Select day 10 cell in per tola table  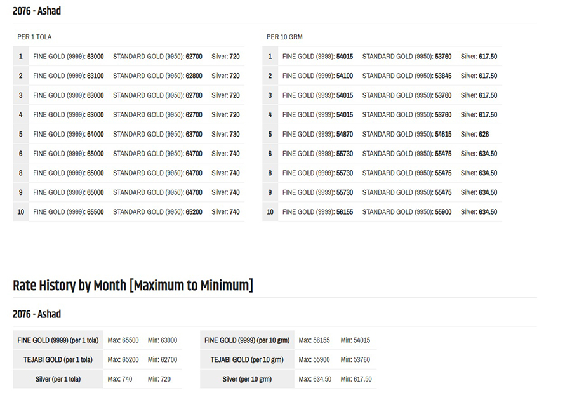[x=21, y=212]
